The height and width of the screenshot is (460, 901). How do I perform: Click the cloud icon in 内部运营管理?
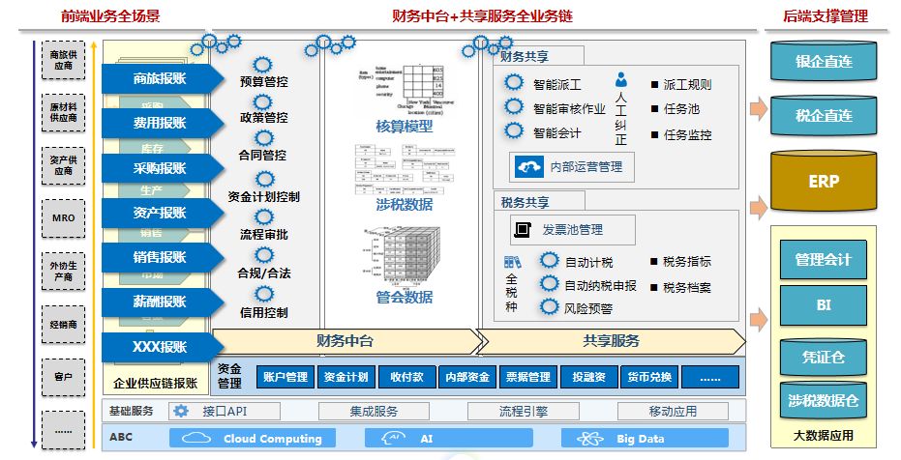529,167
